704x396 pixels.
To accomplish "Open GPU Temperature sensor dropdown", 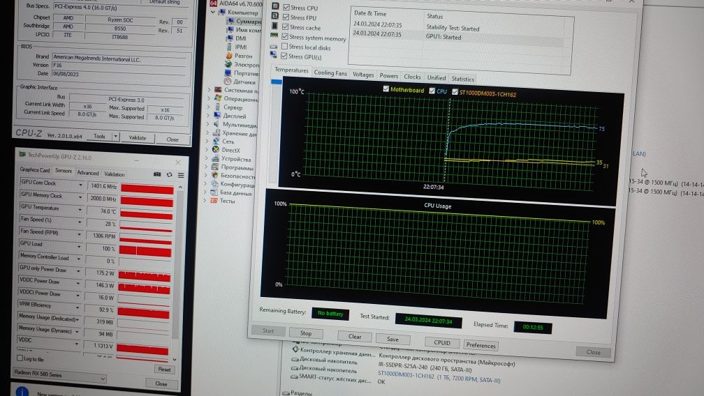I will (x=80, y=210).
